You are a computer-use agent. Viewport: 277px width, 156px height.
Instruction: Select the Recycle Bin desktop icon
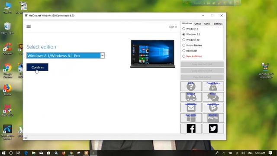7,28
